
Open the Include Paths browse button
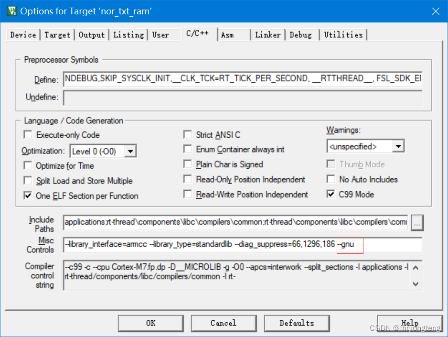tap(417, 223)
